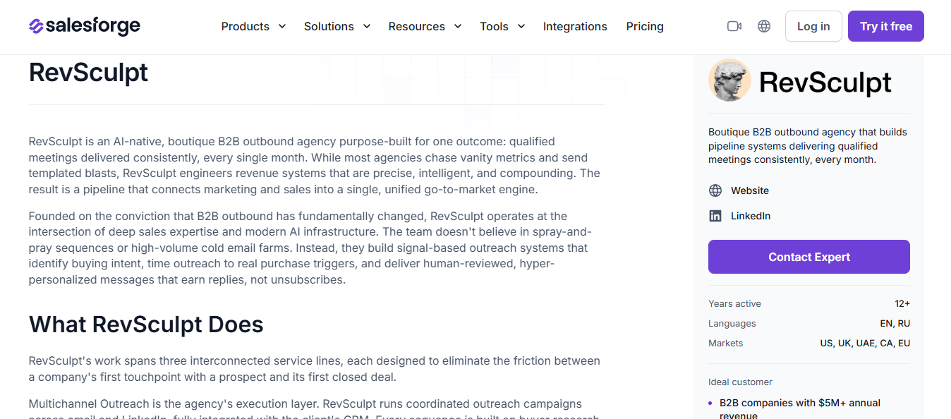Click the Salesforge logo icon
The image size is (951, 419).
click(x=36, y=26)
